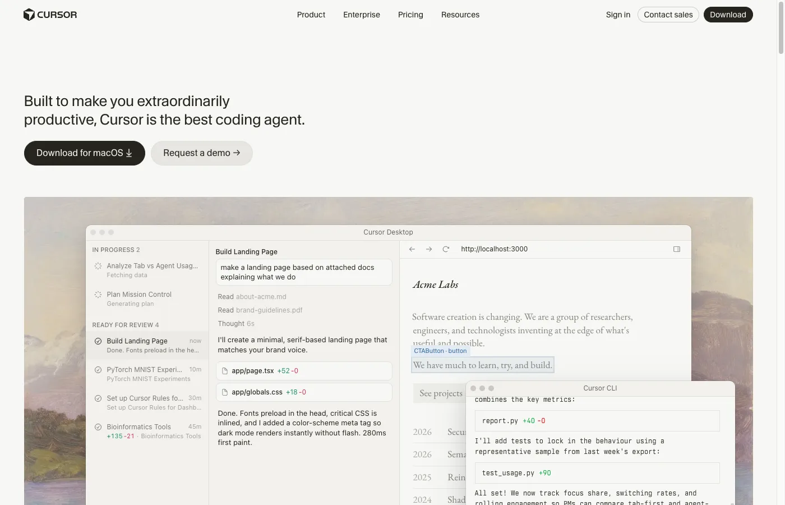Go to the Pricing page
Screen dimensions: 785x505
410,15
